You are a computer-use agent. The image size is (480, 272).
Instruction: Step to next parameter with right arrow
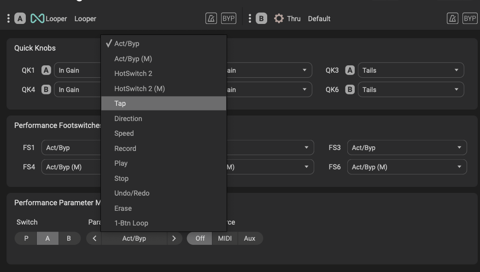(174, 238)
